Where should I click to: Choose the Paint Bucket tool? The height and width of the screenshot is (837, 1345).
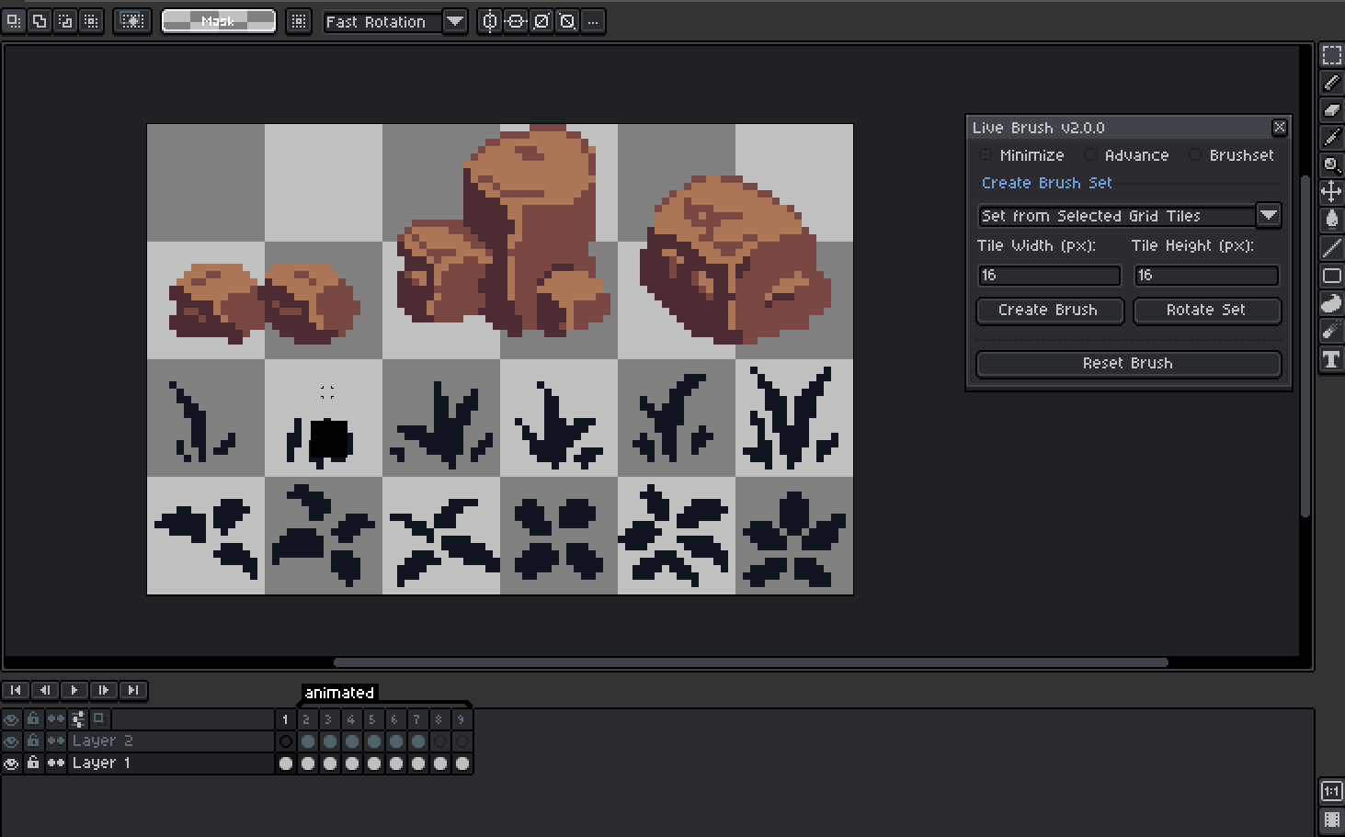click(x=1331, y=220)
